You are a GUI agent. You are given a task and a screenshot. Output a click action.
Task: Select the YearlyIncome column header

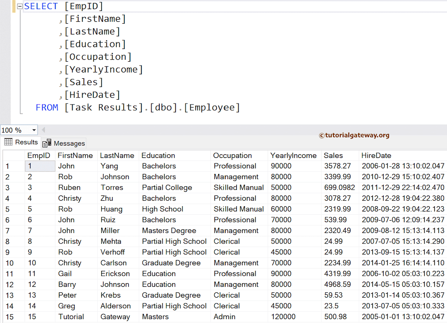pos(293,156)
